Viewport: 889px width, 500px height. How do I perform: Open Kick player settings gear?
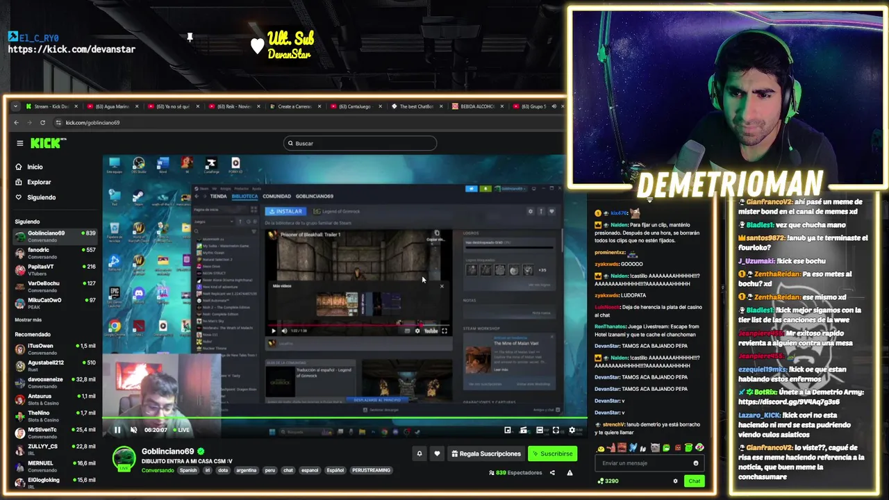click(572, 430)
